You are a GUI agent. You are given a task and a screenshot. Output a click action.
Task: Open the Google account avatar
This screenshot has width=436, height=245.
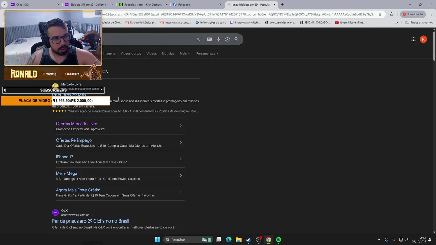423,39
